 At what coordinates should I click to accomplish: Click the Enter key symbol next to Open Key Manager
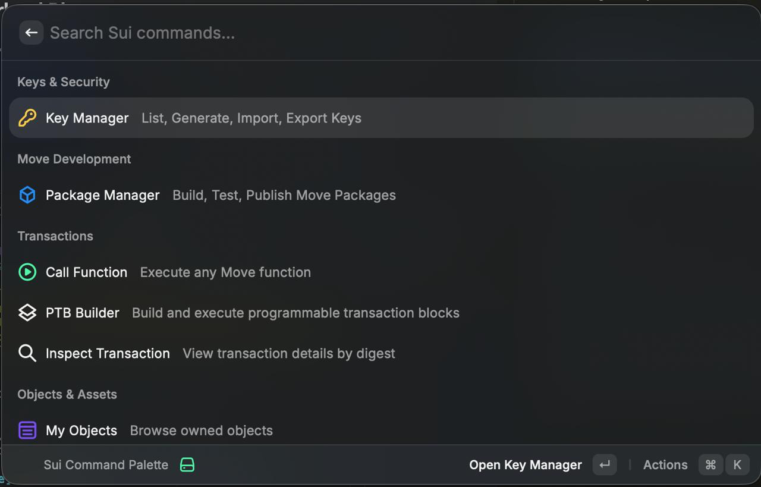tap(605, 464)
